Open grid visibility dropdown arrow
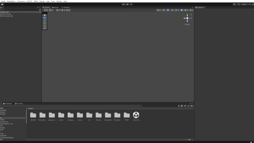The width and height of the screenshot is (254, 143). point(60,10)
